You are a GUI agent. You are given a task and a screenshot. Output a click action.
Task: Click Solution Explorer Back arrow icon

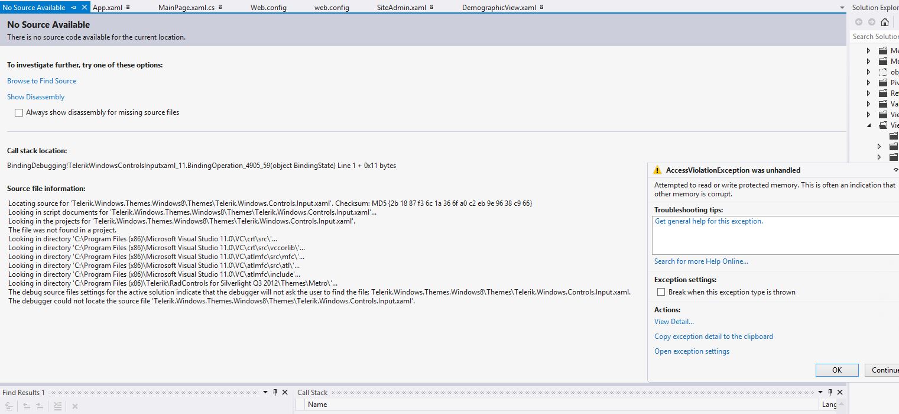(x=859, y=22)
